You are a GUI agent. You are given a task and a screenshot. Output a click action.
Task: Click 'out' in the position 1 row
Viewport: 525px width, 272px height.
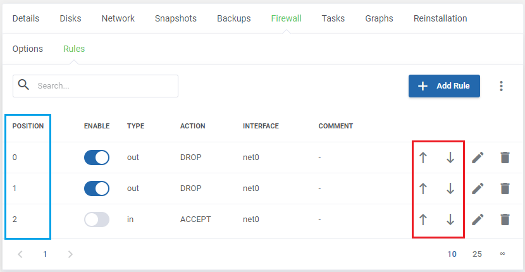pyautogui.click(x=133, y=189)
